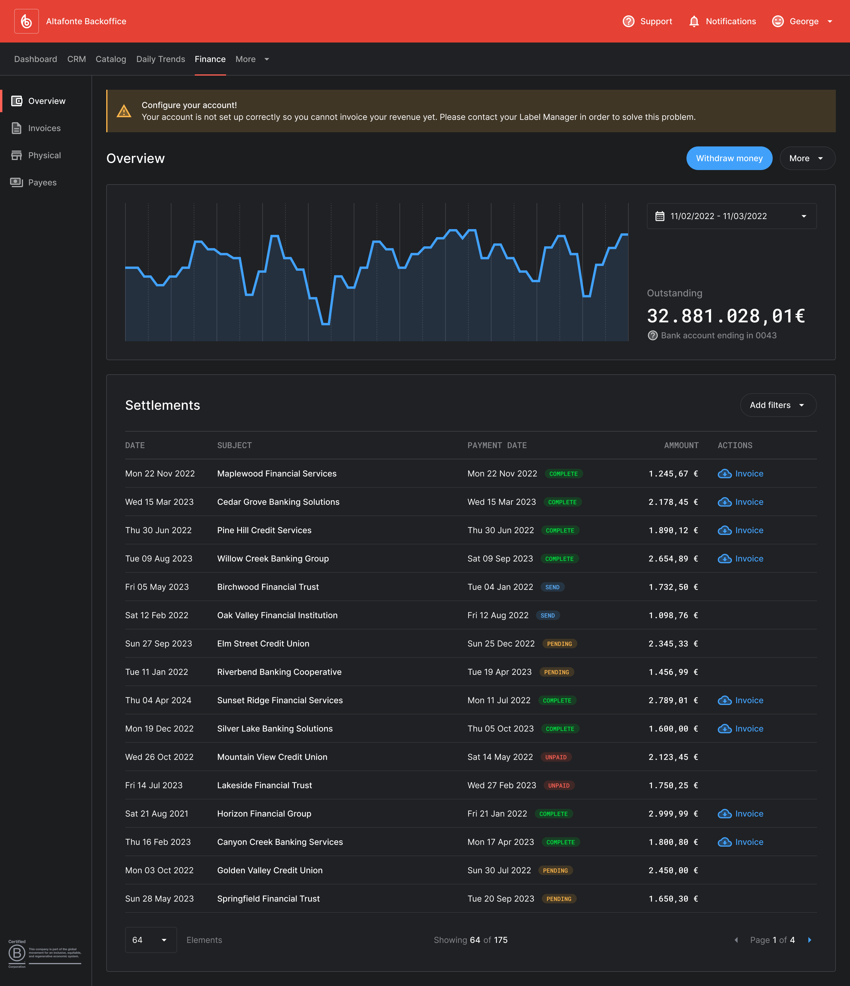Screen dimensions: 850x986
Task: Open the CRM tab
Action: pyautogui.click(x=76, y=59)
